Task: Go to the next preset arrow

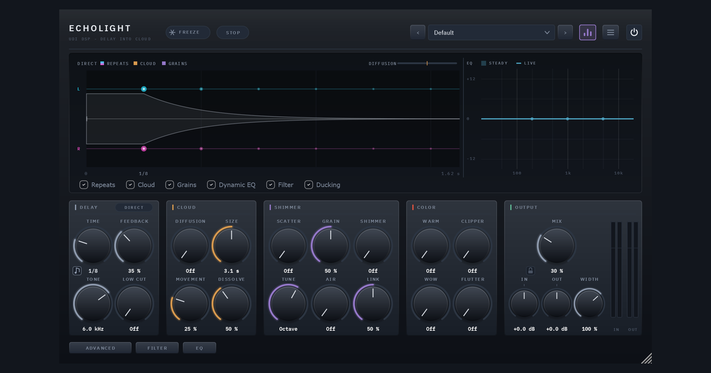Action: pos(565,33)
